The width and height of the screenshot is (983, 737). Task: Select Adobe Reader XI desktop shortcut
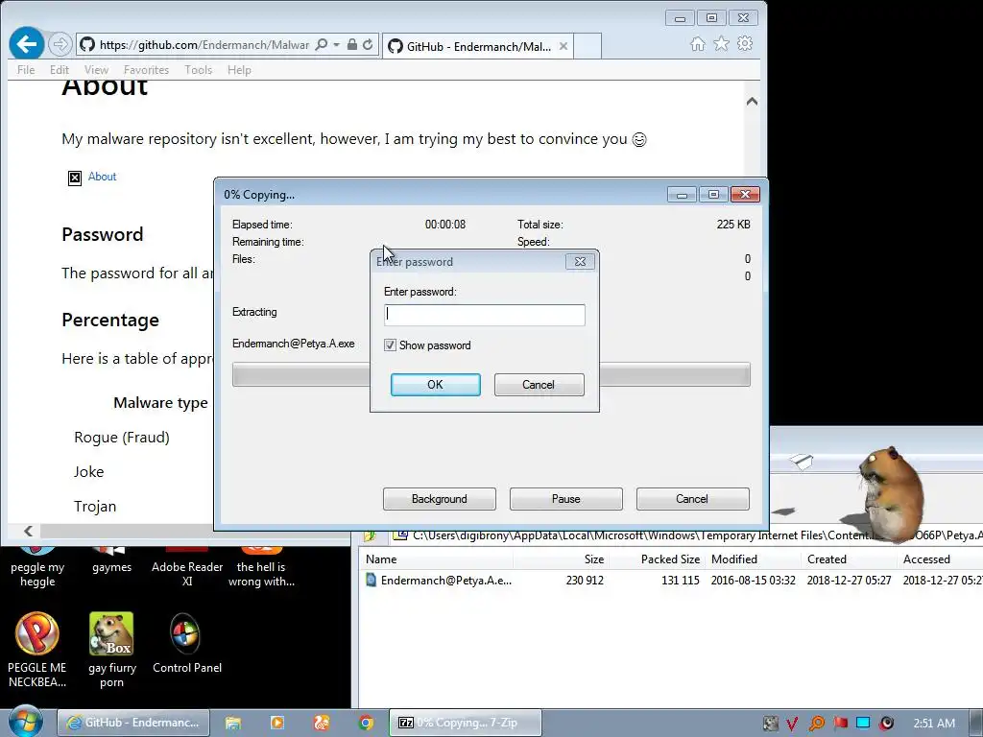[187, 567]
